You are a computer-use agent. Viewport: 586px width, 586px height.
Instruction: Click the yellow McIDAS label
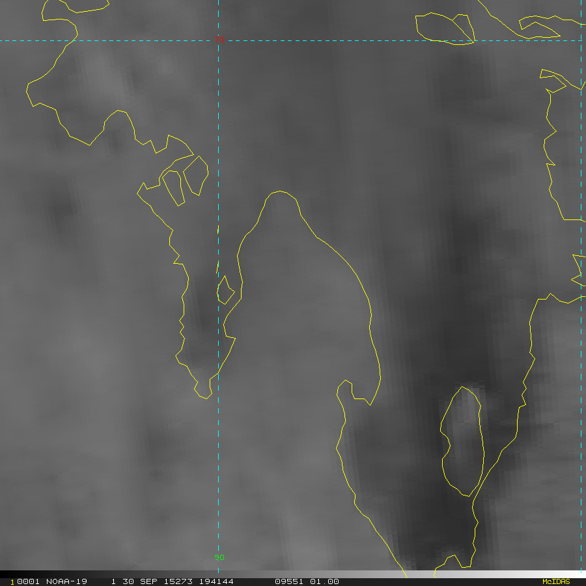click(x=555, y=581)
